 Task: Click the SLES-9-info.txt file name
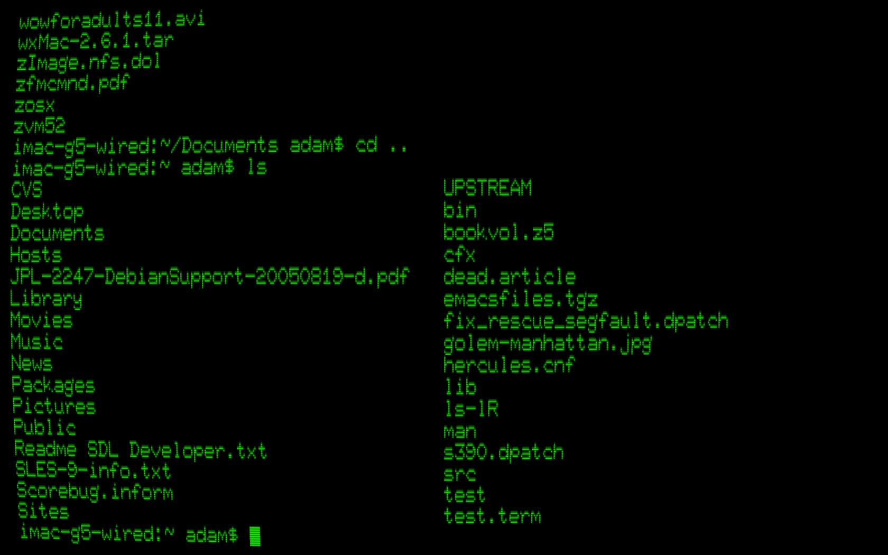click(93, 470)
